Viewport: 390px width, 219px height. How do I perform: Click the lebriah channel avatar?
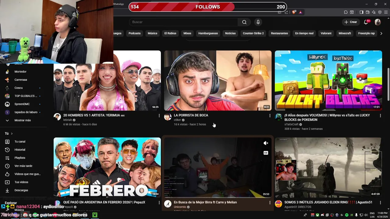click(x=57, y=117)
